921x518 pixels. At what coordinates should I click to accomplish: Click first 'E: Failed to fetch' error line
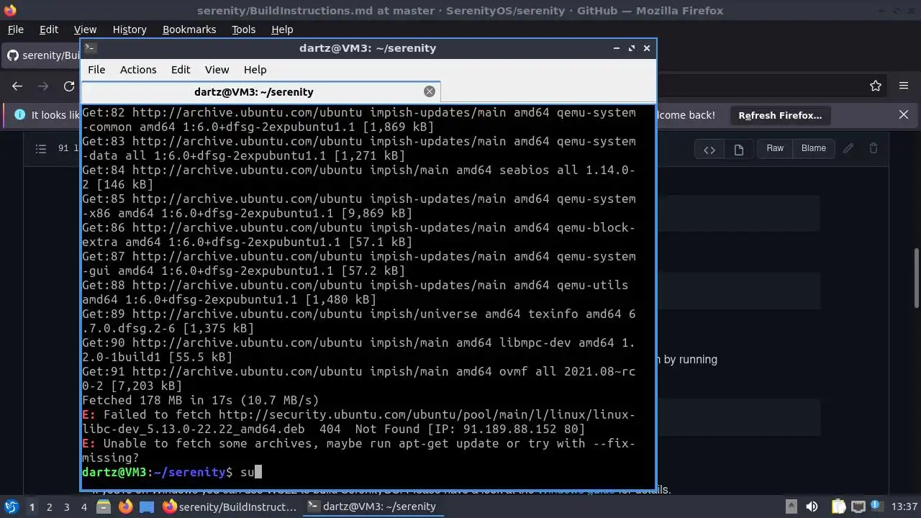tap(359, 422)
